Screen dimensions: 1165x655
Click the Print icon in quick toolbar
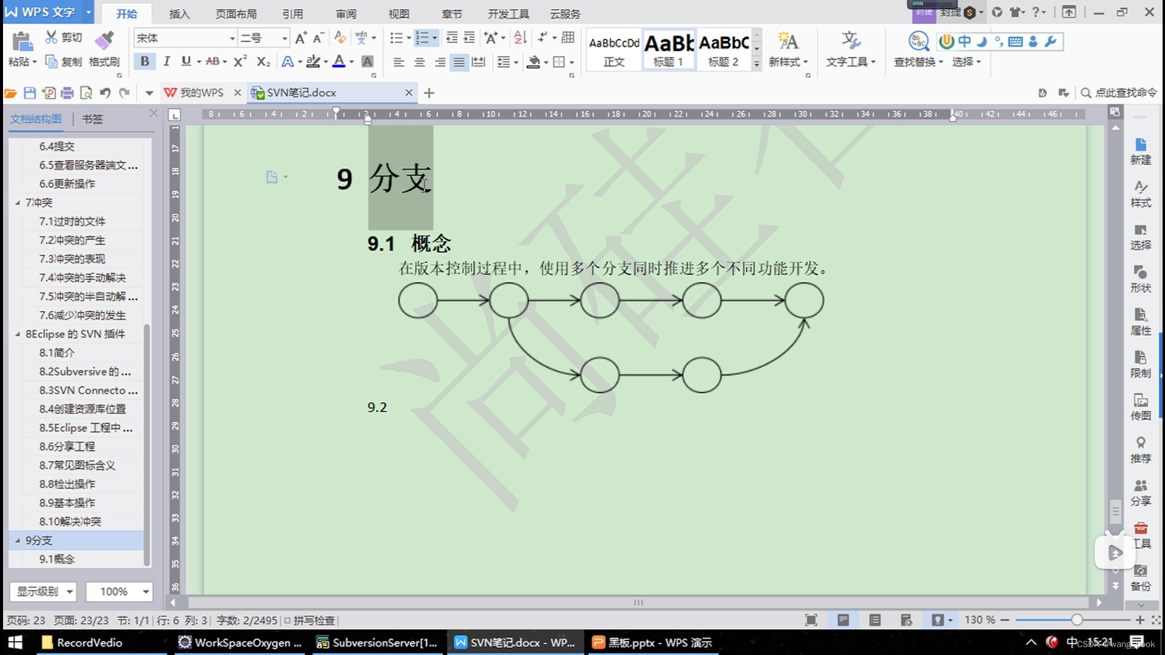pos(67,93)
